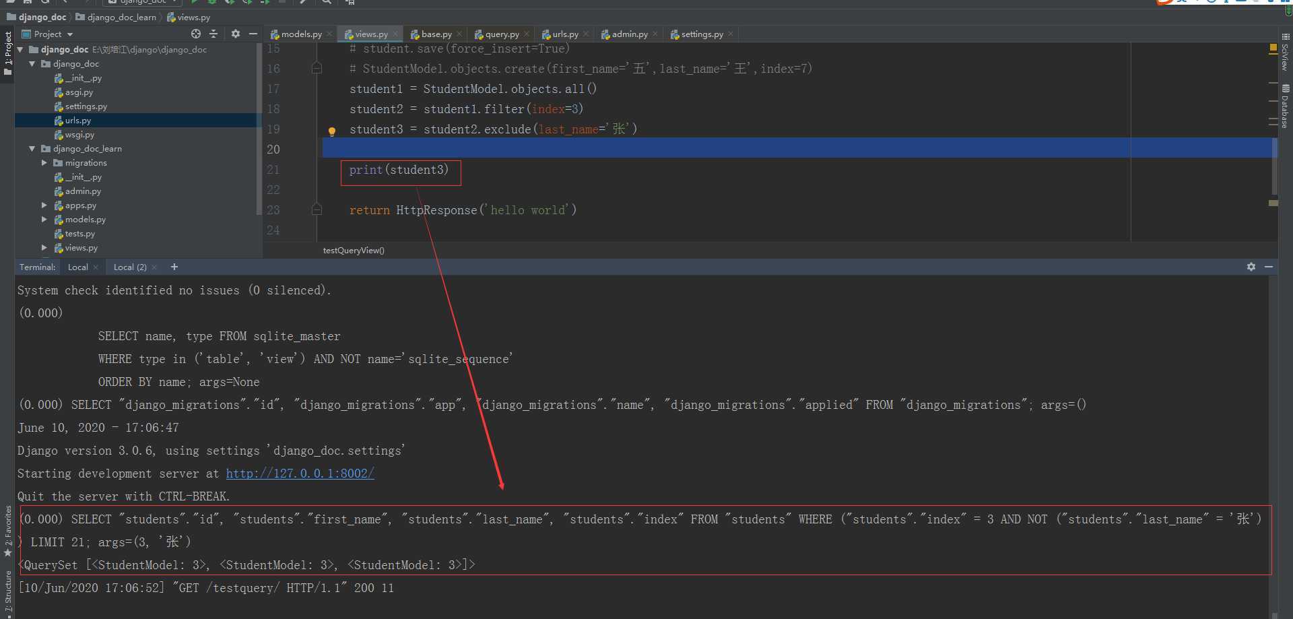
Task: Expand the migrations folder
Action: point(44,162)
